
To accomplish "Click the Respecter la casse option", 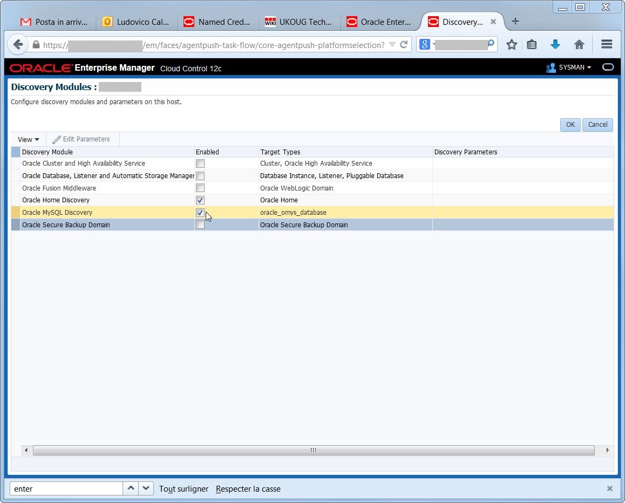I will point(248,488).
